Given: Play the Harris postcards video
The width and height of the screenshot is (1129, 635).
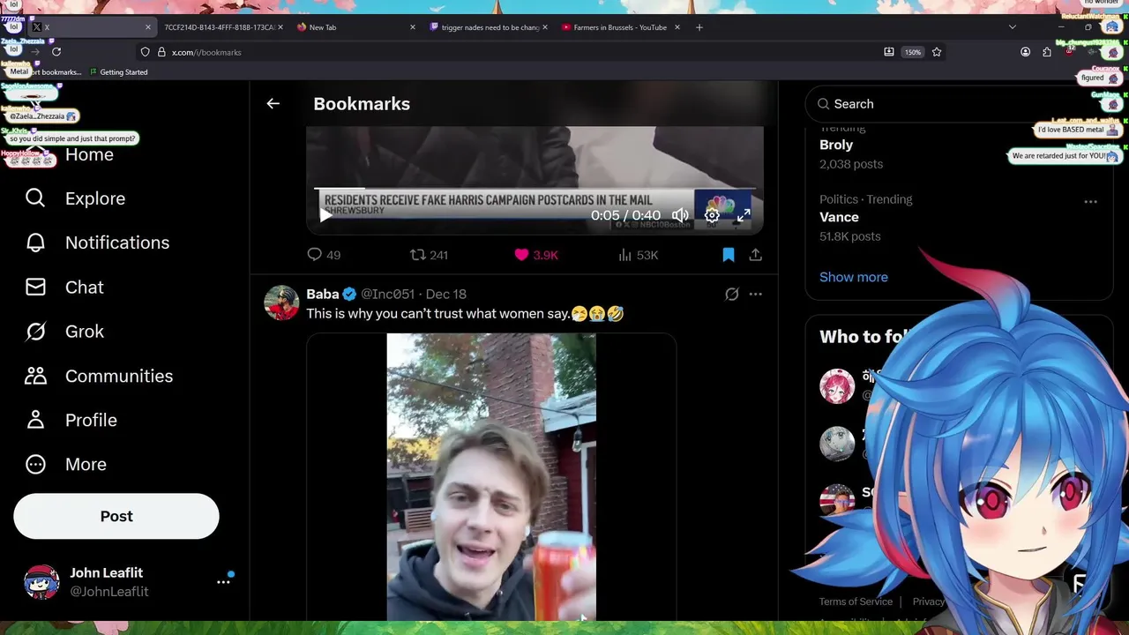Looking at the screenshot, I should coord(325,215).
